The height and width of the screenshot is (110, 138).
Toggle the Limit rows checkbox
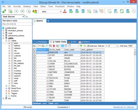(x=88, y=46)
